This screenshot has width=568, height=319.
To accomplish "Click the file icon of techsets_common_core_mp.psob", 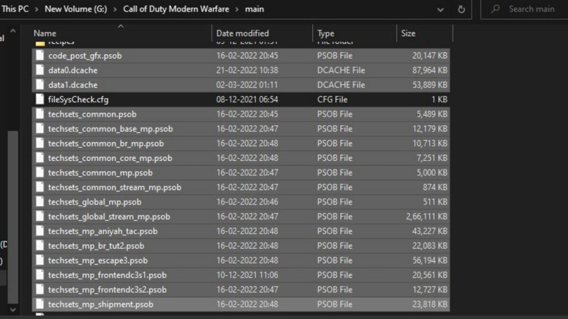I will pyautogui.click(x=40, y=158).
